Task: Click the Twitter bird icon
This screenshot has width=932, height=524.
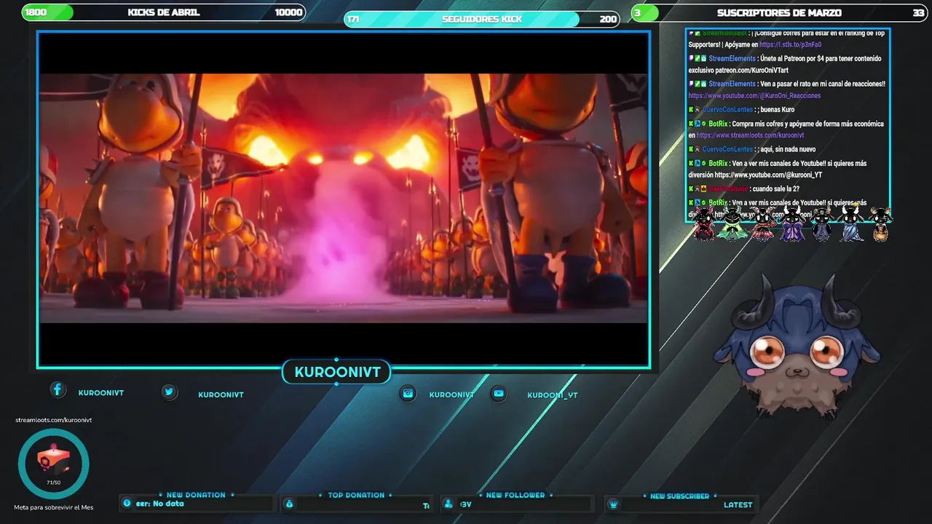Action: (x=170, y=392)
